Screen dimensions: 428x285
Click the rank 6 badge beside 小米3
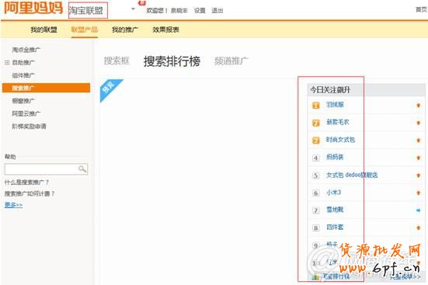coord(316,193)
